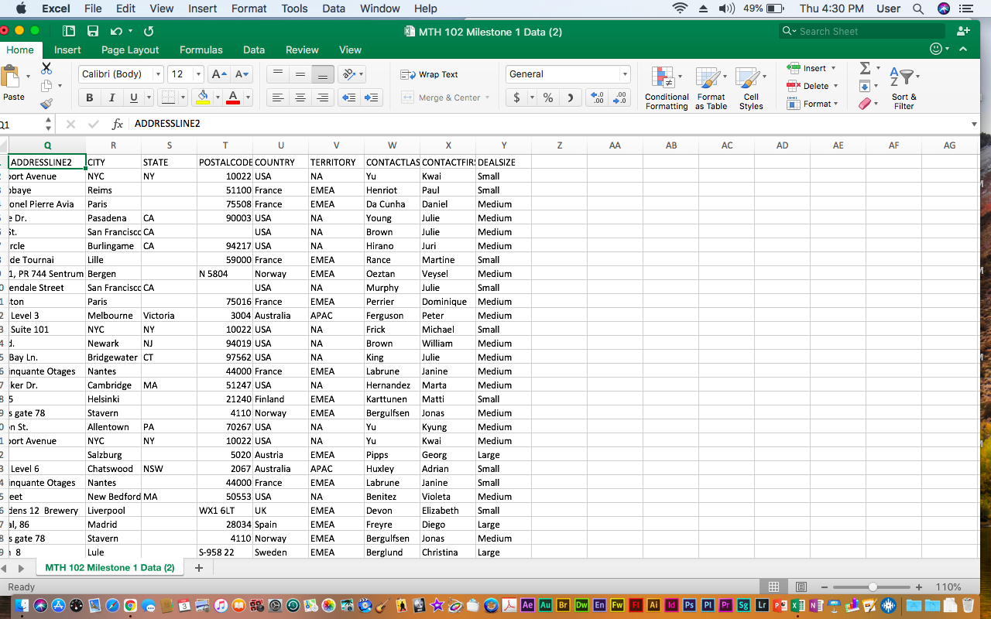Open the Insert ribbon tab
991x619 pixels.
point(67,50)
